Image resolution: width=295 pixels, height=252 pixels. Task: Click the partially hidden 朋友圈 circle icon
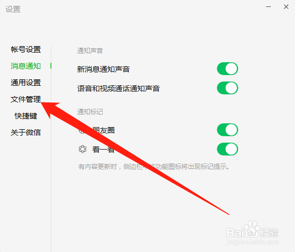click(82, 130)
